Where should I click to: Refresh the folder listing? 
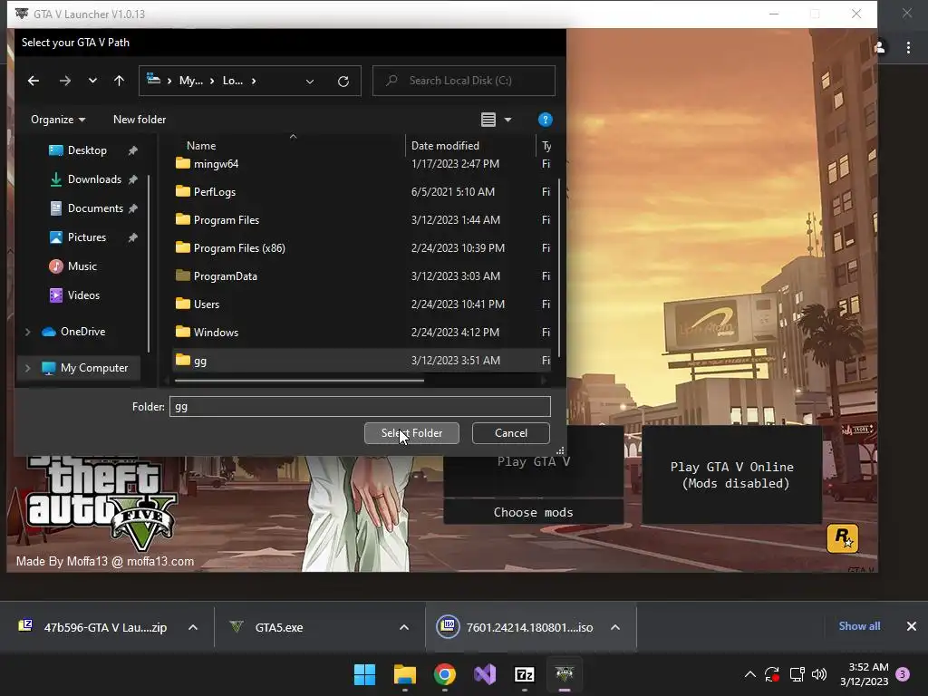[343, 81]
